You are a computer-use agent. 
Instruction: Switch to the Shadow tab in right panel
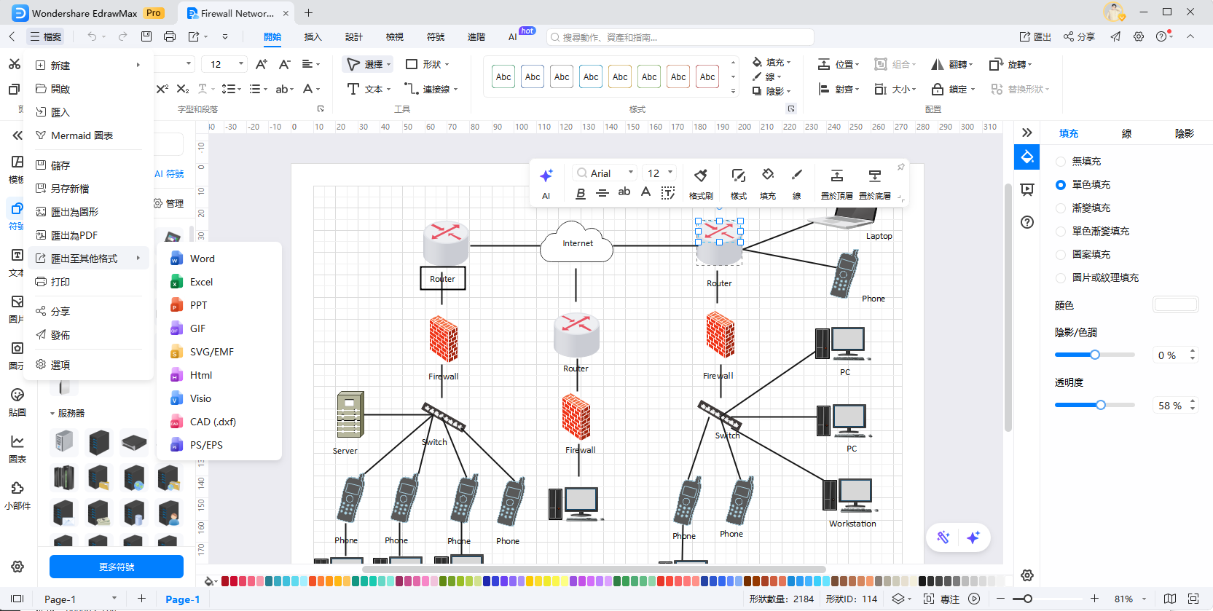[1184, 133]
